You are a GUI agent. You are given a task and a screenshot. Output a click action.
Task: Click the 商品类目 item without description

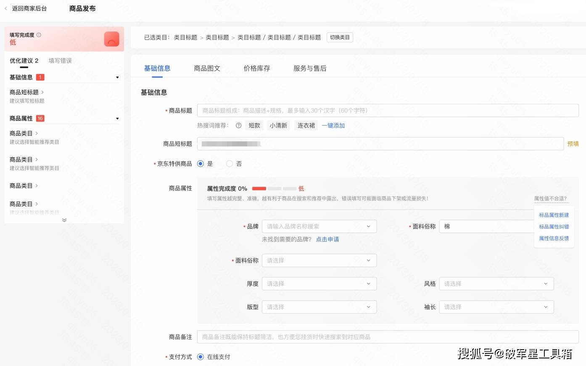point(24,186)
